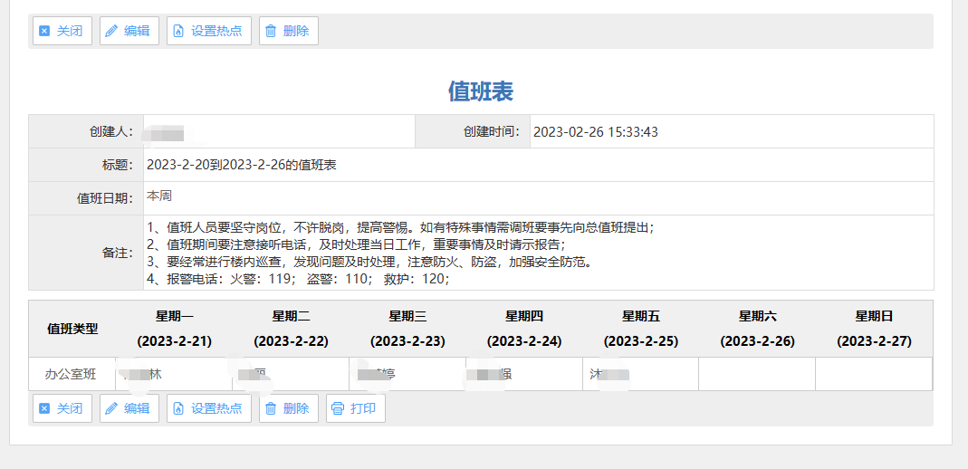This screenshot has height=469, width=968.
Task: Click remark line 1 about 坚守岗位
Action: tap(400, 227)
